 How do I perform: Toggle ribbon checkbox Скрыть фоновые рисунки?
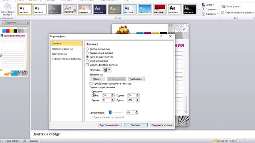[x=223, y=12]
